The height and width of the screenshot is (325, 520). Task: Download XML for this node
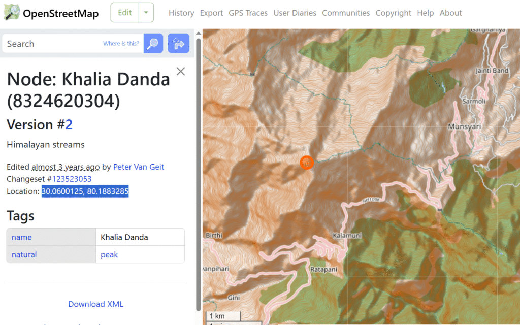pyautogui.click(x=96, y=304)
